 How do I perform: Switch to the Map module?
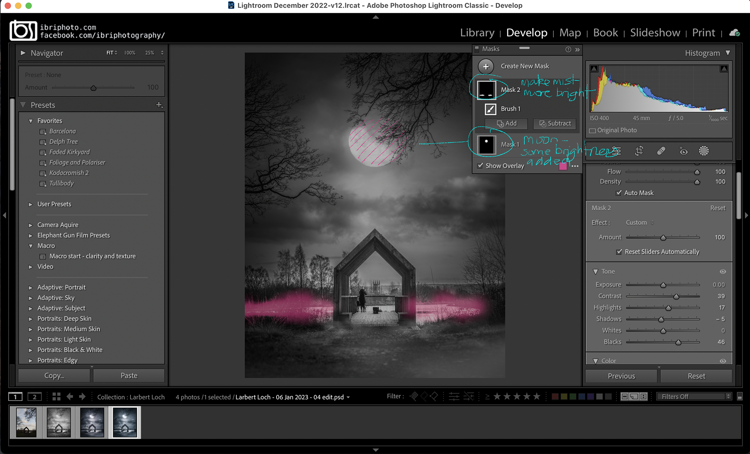(x=570, y=33)
